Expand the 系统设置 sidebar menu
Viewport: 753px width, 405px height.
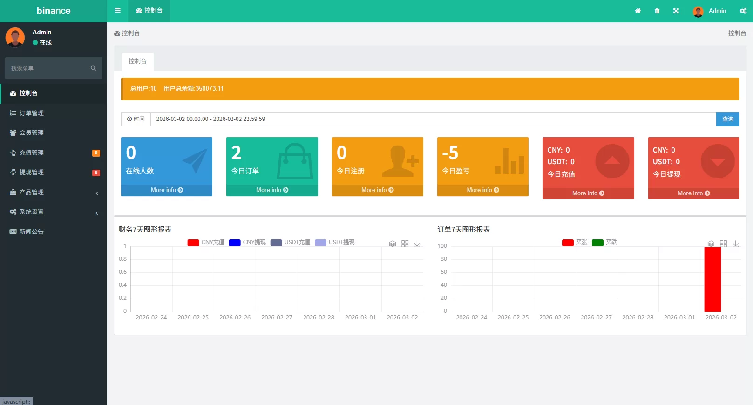click(54, 212)
